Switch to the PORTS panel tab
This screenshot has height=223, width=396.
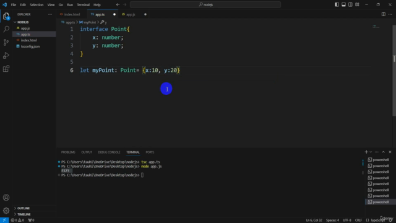(x=150, y=152)
